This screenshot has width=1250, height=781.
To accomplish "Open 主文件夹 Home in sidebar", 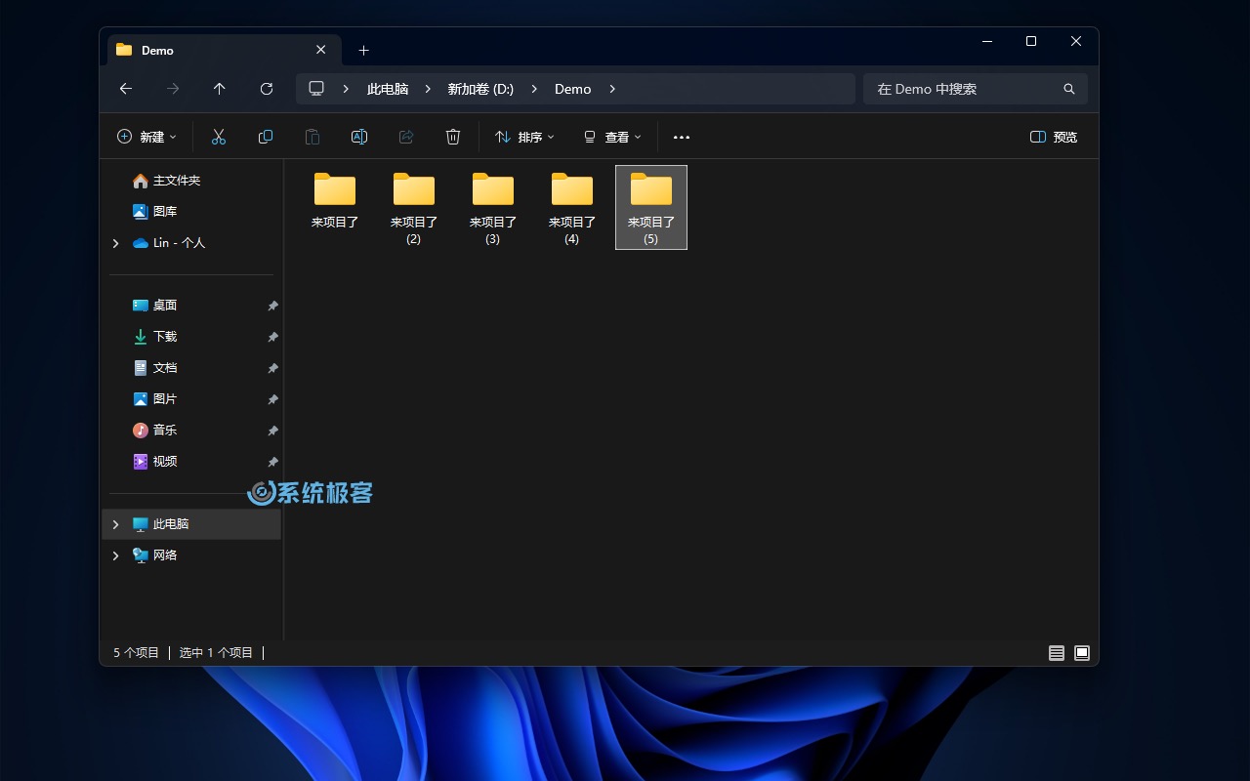I will click(x=166, y=181).
